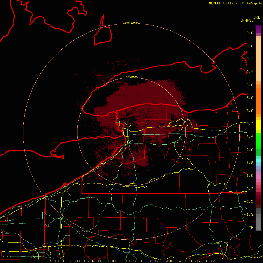Click the 8.2 value on color scale
Viewport: 263px width, 263px height.
250,59
